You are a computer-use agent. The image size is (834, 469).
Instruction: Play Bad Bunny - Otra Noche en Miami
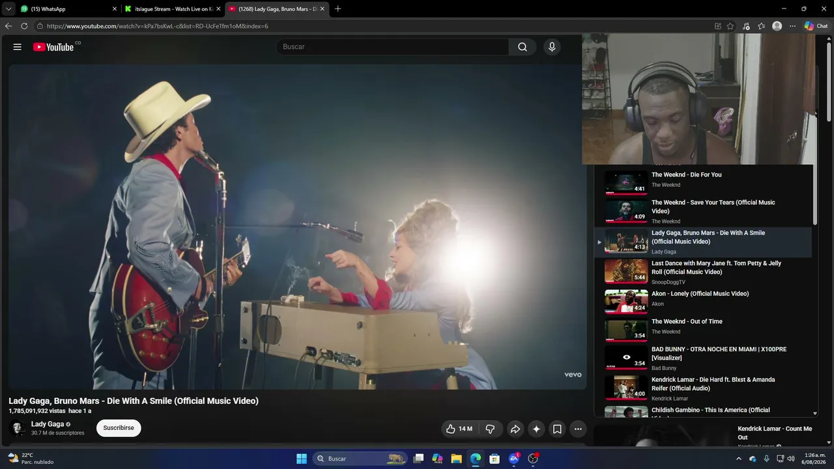tap(704, 358)
